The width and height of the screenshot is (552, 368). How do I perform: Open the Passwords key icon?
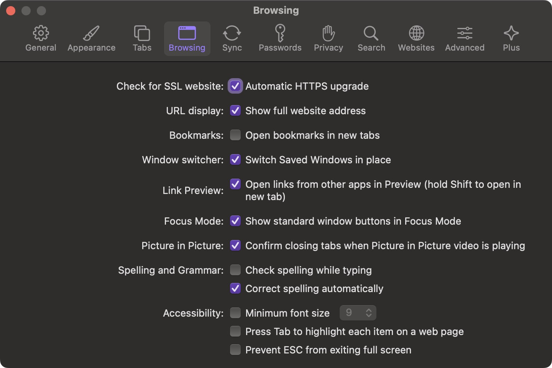pyautogui.click(x=280, y=39)
